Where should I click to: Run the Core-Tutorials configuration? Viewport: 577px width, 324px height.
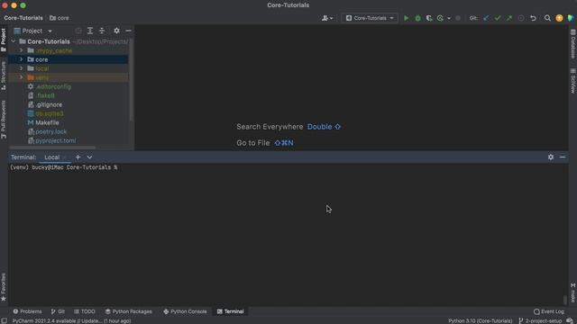click(x=406, y=18)
